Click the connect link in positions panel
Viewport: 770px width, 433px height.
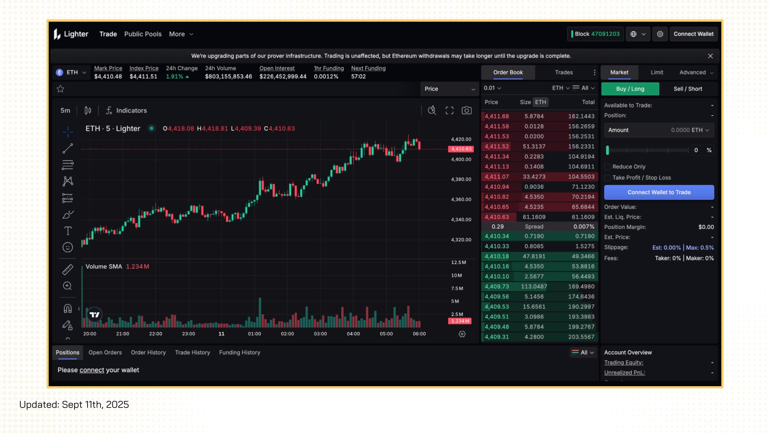[92, 370]
